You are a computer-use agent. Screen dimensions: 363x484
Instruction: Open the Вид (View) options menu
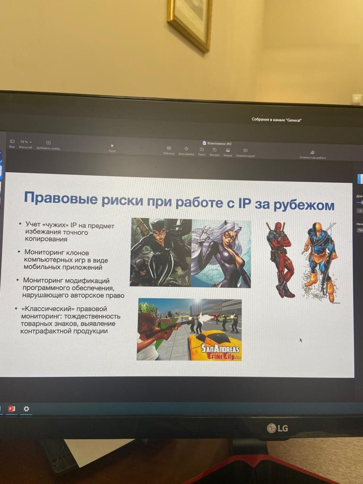coord(12,142)
